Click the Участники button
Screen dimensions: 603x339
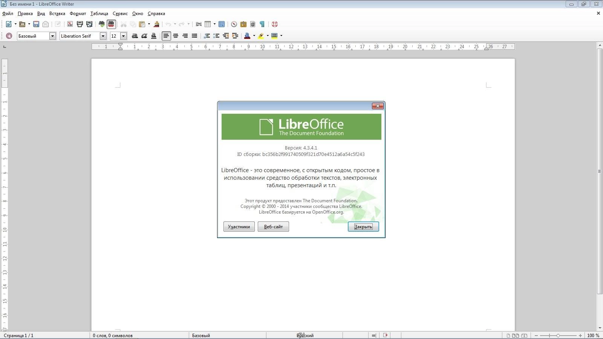coord(239,226)
